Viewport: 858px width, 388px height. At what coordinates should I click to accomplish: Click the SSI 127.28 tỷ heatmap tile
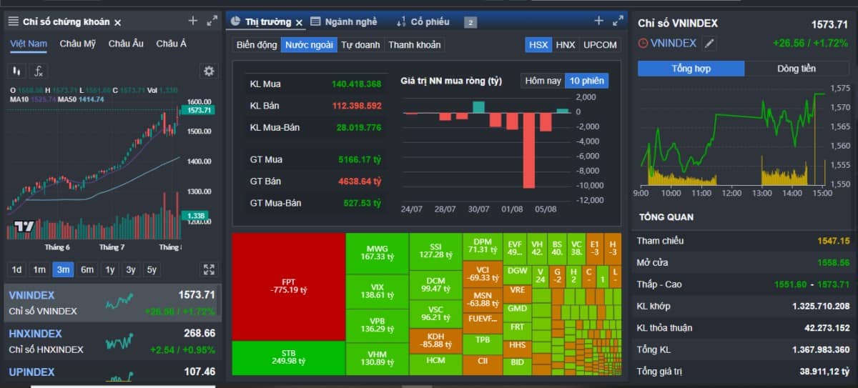coord(435,251)
